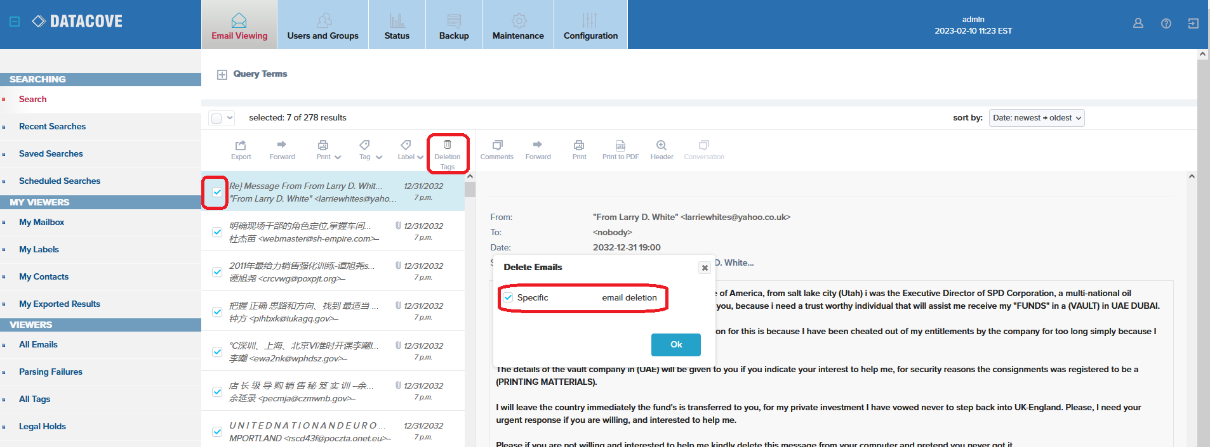Image resolution: width=1210 pixels, height=447 pixels.
Task: Open Saved Searches in the sidebar
Action: coord(51,153)
